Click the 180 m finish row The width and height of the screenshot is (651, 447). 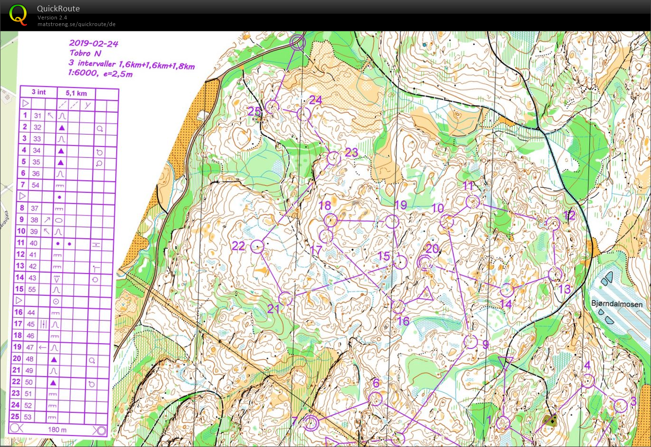pyautogui.click(x=57, y=429)
